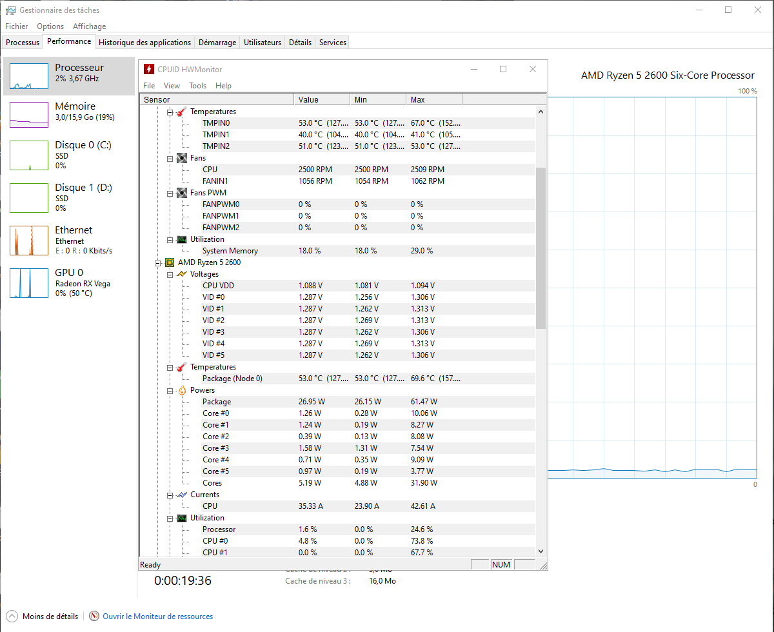The image size is (774, 632).
Task: Click the Min column header
Action: [379, 100]
